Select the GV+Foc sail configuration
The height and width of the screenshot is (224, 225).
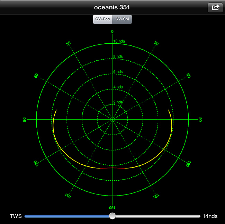pos(102,19)
